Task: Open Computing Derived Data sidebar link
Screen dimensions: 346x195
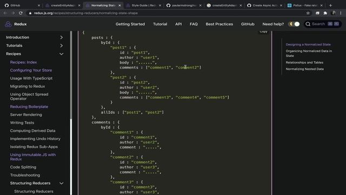Action: point(32,131)
